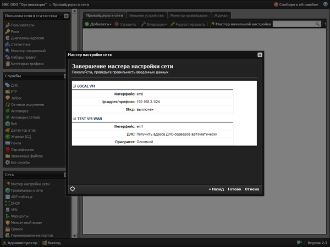This screenshot has width=330, height=247.
Task: Click the sidebar scrollbar down arrow
Action: coord(74,235)
